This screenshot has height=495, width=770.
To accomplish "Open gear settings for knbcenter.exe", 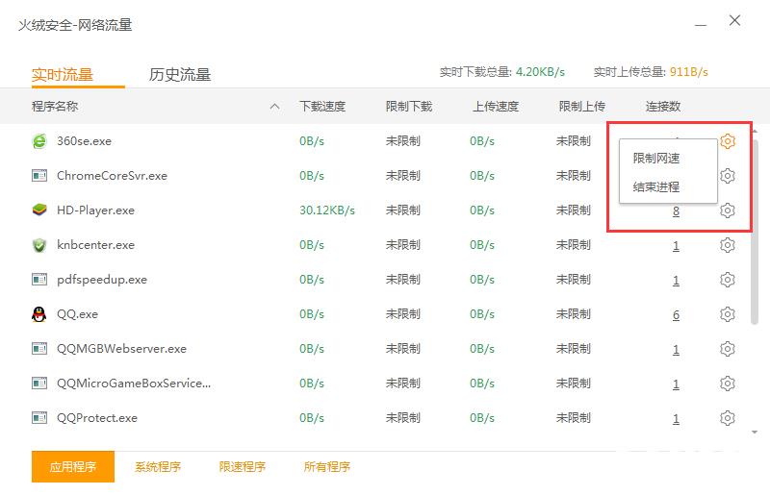I will tap(728, 245).
